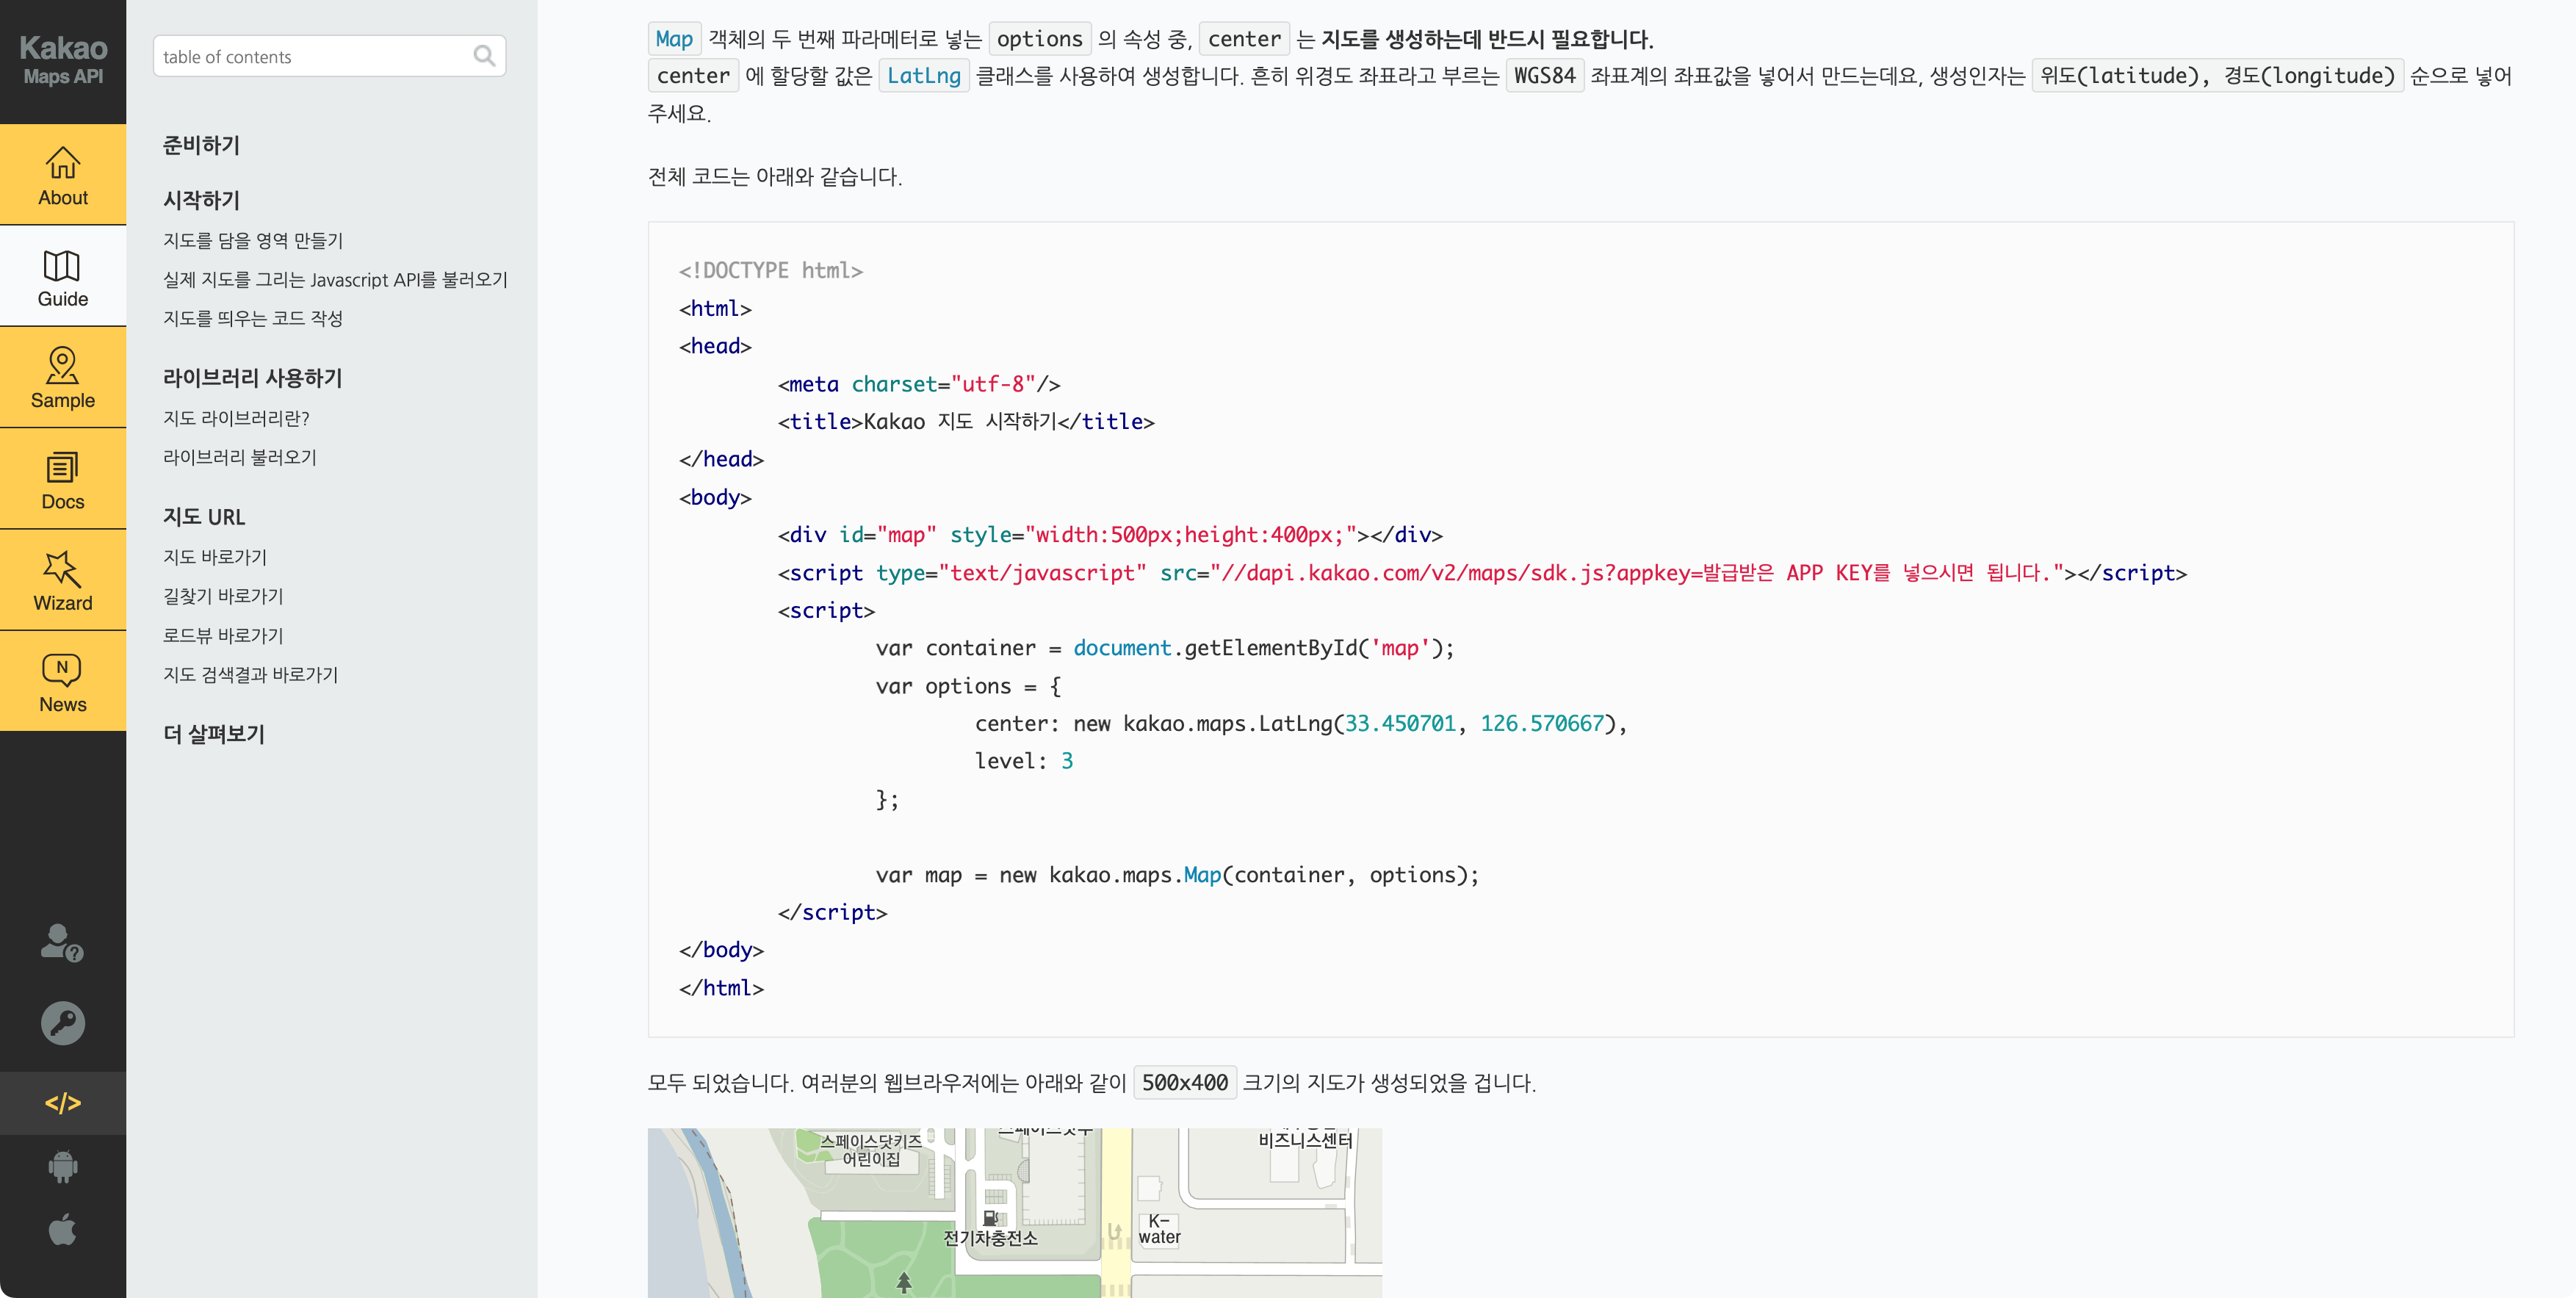Open the 지도 URL section heading

point(204,517)
